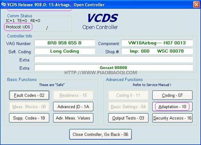Click the Extra field showing Geraet 00000
This screenshot has height=145, width=201.
114,68
